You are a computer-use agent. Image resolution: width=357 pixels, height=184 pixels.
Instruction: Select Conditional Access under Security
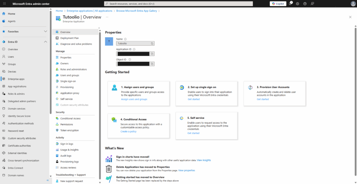70,119
